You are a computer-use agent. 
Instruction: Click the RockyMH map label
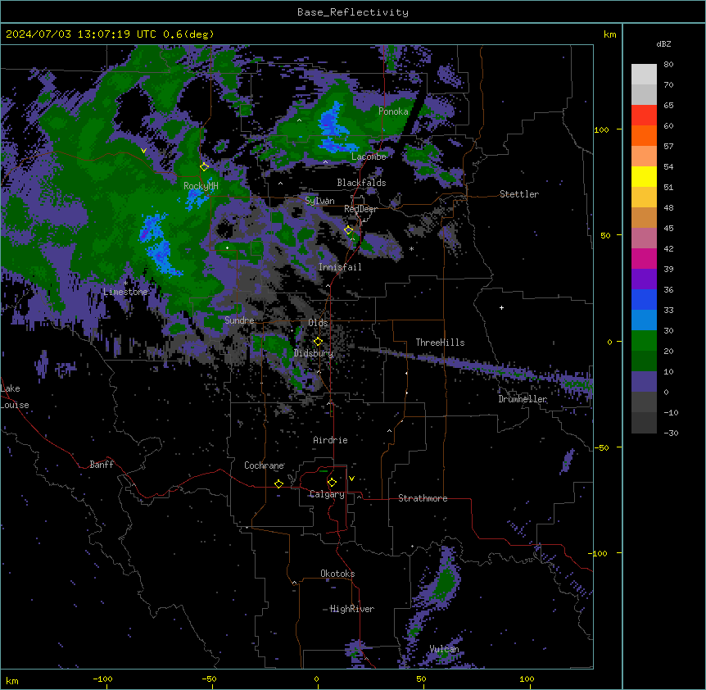[x=201, y=185]
